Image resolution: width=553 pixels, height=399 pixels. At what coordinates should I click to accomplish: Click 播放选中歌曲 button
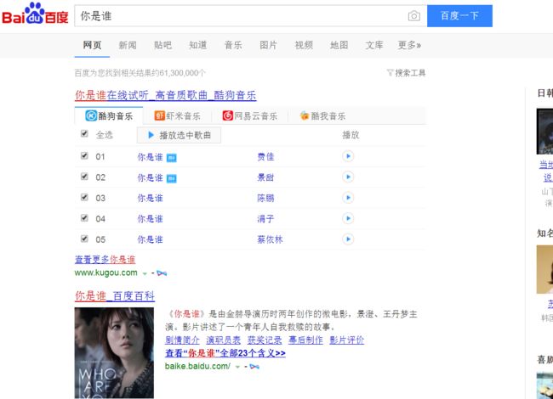179,135
